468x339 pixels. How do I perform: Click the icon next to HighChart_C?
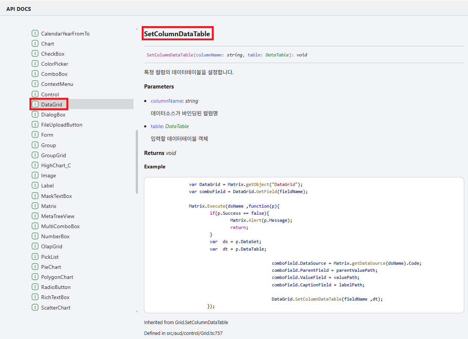point(35,165)
